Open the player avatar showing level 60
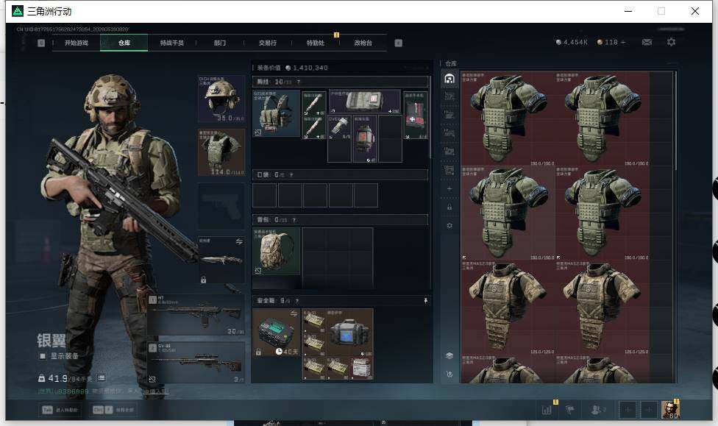The height and width of the screenshot is (426, 718). coord(670,410)
